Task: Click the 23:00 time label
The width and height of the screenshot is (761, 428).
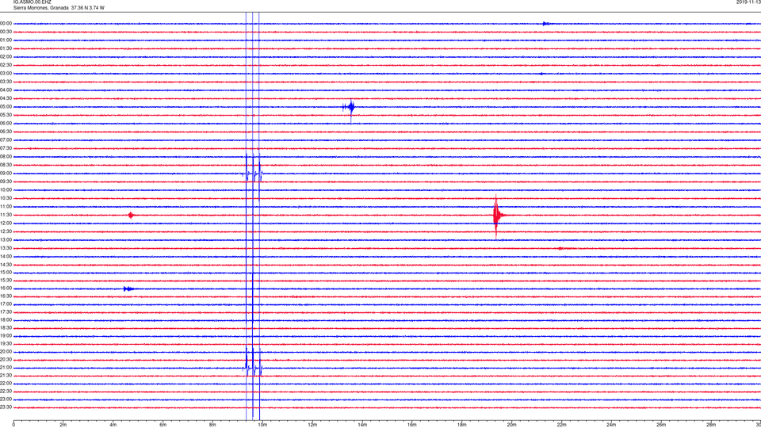Action: pyautogui.click(x=6, y=399)
